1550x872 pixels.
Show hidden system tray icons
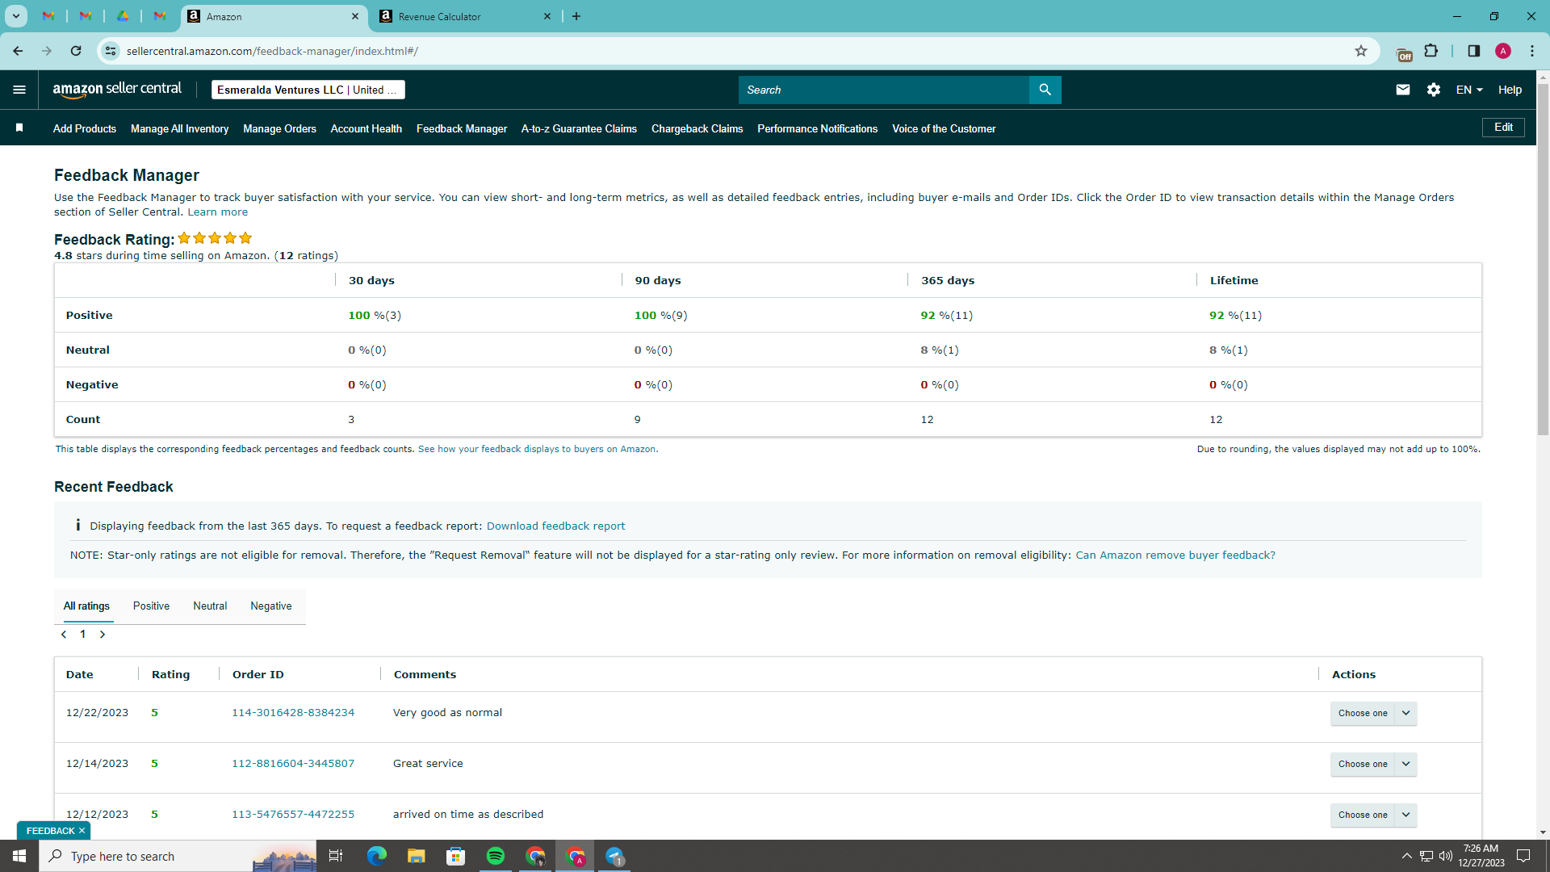pyautogui.click(x=1406, y=856)
